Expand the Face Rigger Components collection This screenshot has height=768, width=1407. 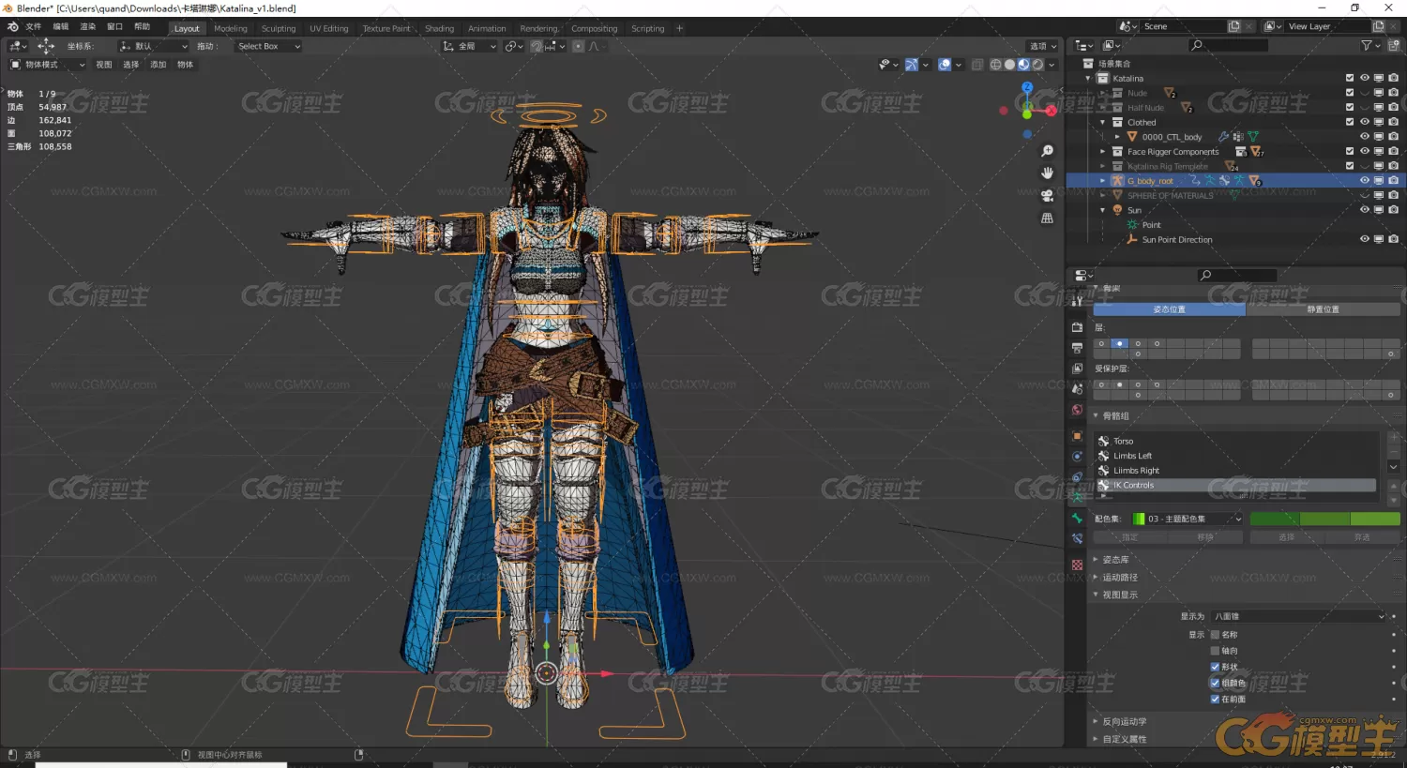click(x=1103, y=152)
